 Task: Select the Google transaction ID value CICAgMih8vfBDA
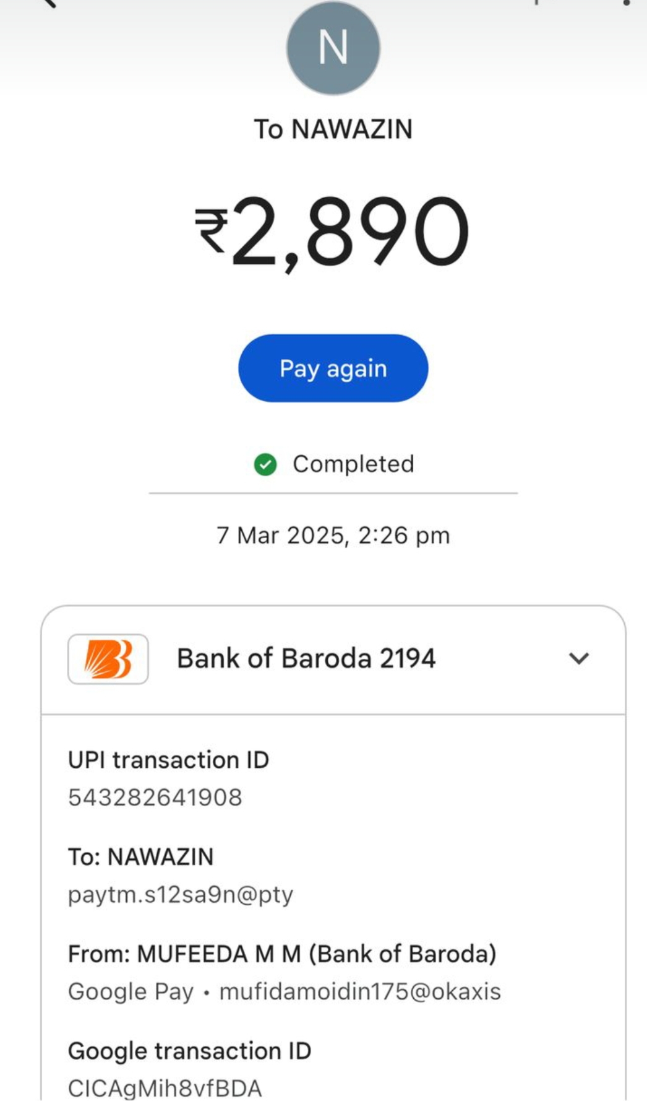[165, 1088]
